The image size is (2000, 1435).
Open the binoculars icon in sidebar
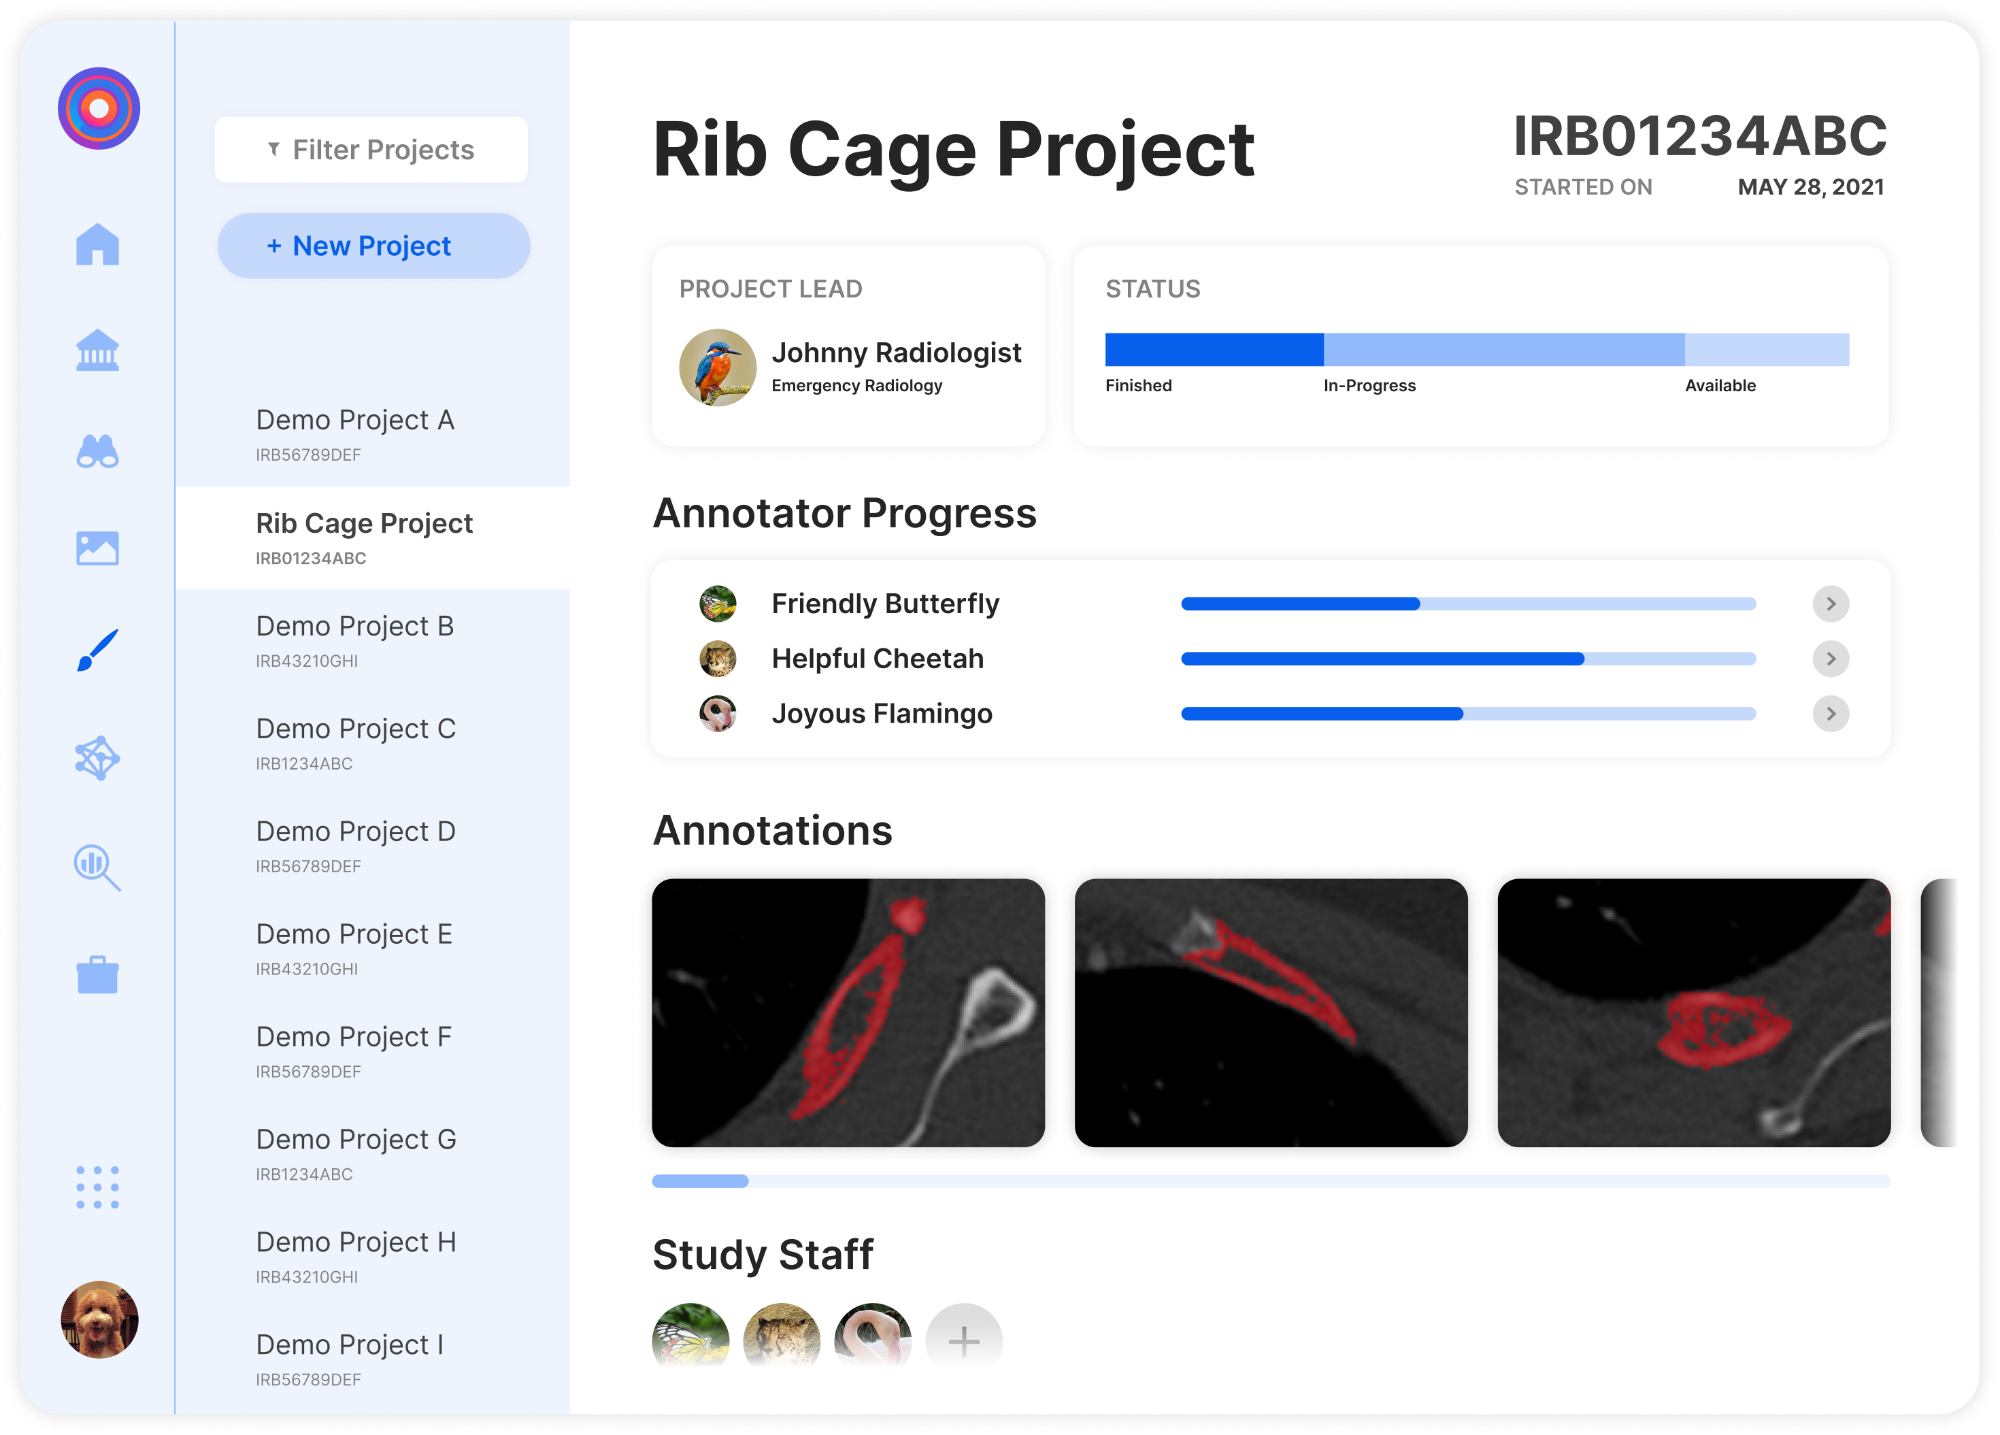pyautogui.click(x=98, y=450)
